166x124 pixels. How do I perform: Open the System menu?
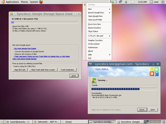[34, 2]
